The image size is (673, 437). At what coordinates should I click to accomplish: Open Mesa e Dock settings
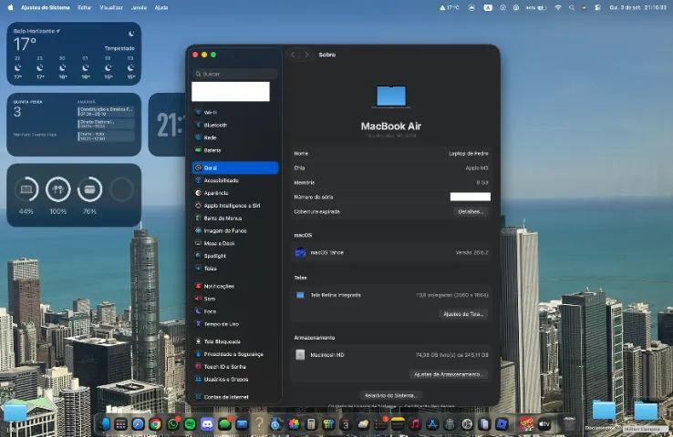(x=234, y=243)
